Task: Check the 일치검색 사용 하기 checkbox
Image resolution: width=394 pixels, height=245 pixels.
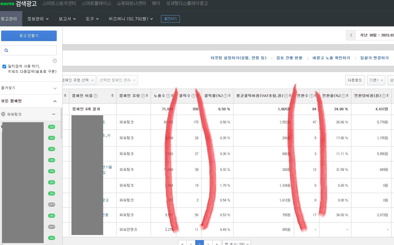Action: coord(4,66)
